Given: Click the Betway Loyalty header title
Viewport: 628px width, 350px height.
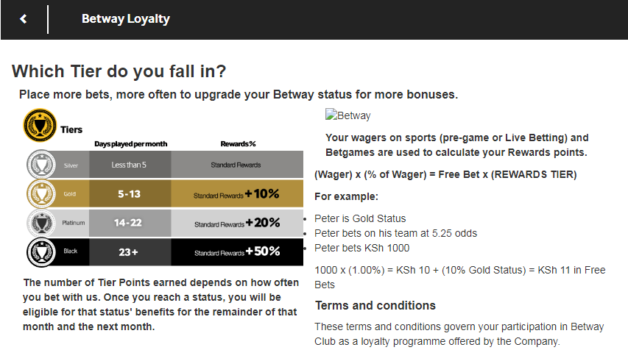Looking at the screenshot, I should click(x=126, y=19).
